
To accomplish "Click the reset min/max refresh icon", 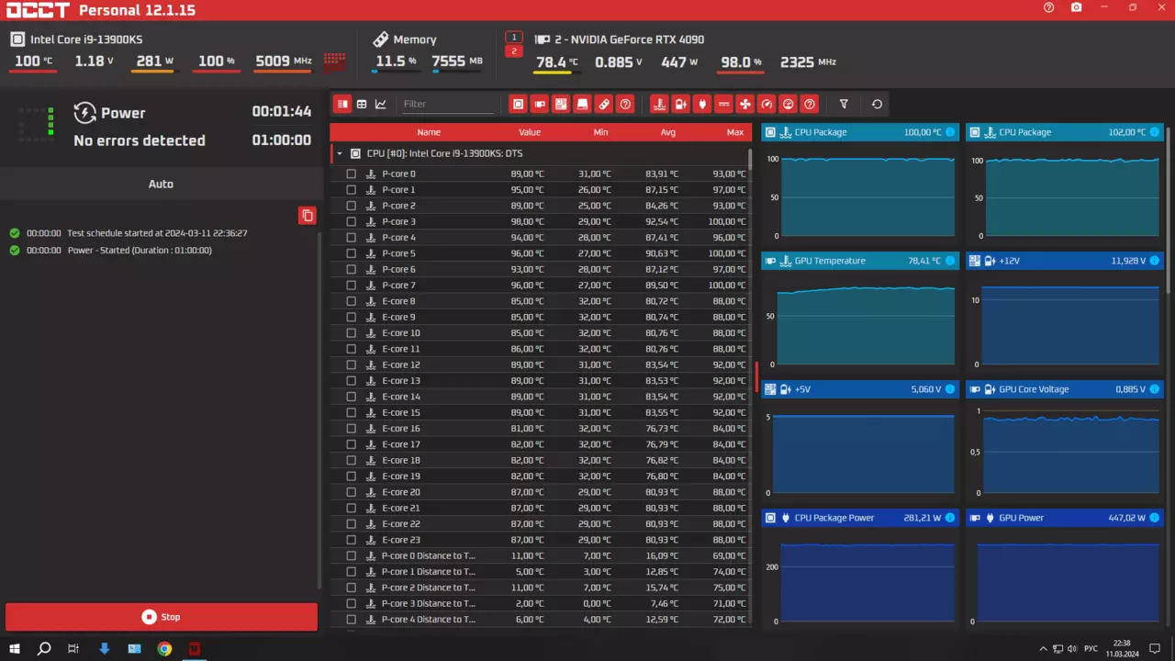I will [877, 104].
